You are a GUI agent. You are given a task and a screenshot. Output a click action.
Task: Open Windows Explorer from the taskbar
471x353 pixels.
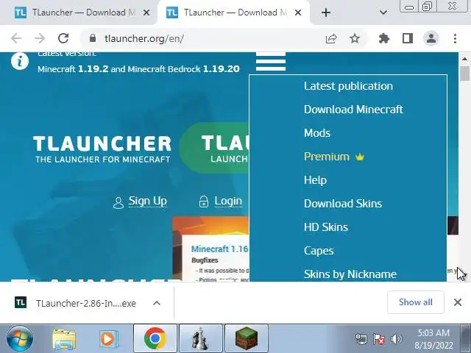point(64,339)
